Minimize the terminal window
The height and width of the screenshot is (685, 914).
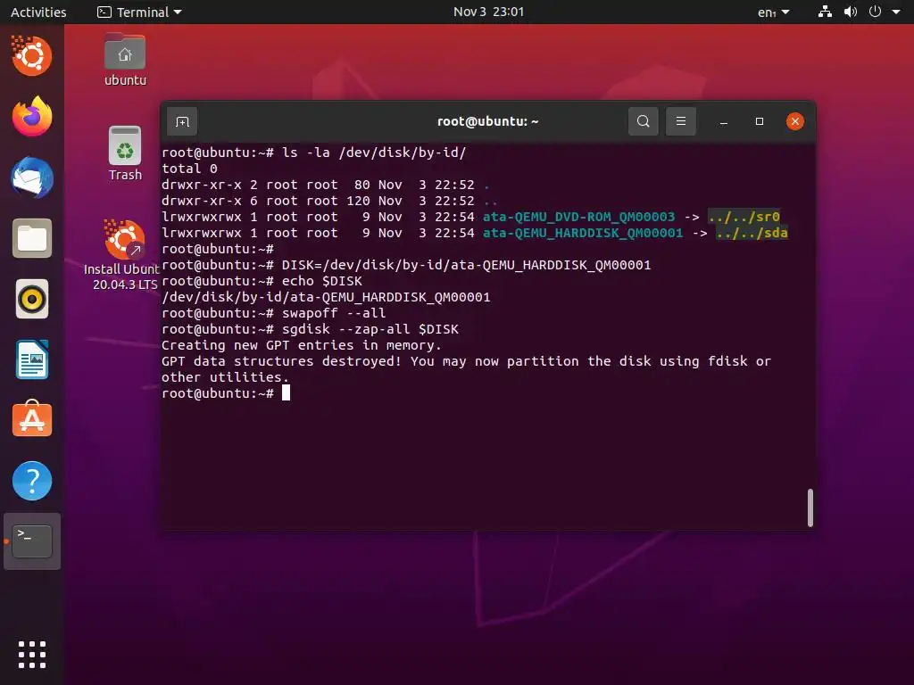click(723, 121)
